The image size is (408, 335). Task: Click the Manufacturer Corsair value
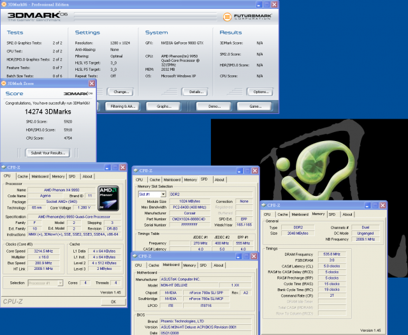tap(189, 213)
